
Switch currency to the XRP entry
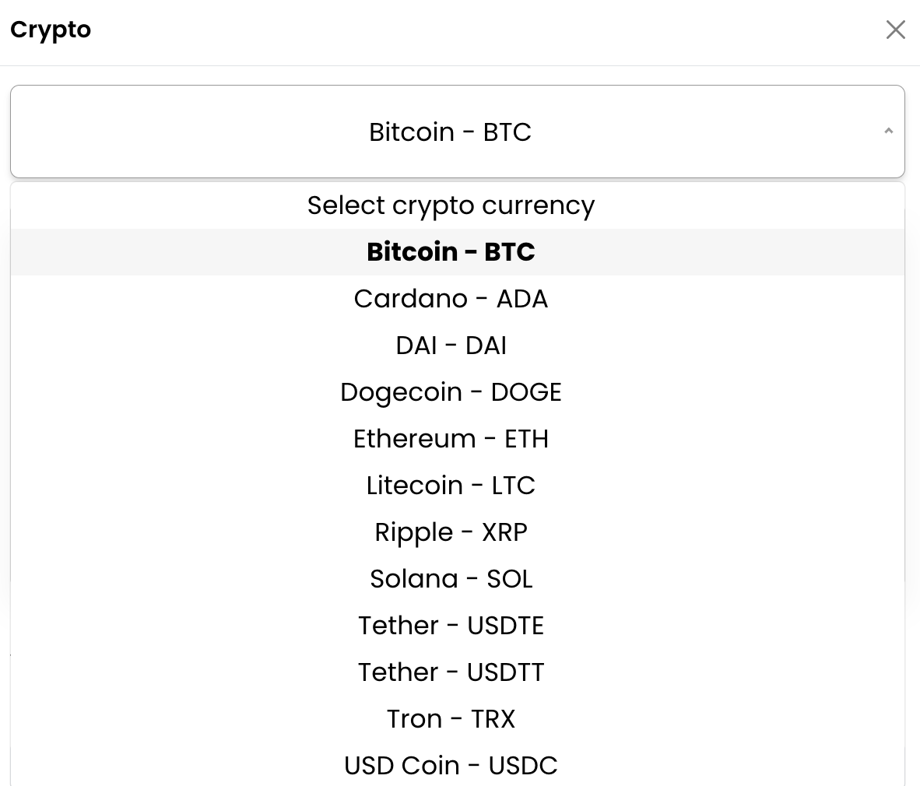pyautogui.click(x=451, y=532)
